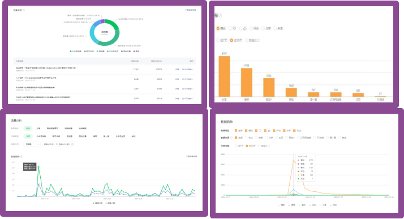This screenshot has height=219, width=404.
Task: Click the info icon next to the traffic source title
Action: click(24, 10)
